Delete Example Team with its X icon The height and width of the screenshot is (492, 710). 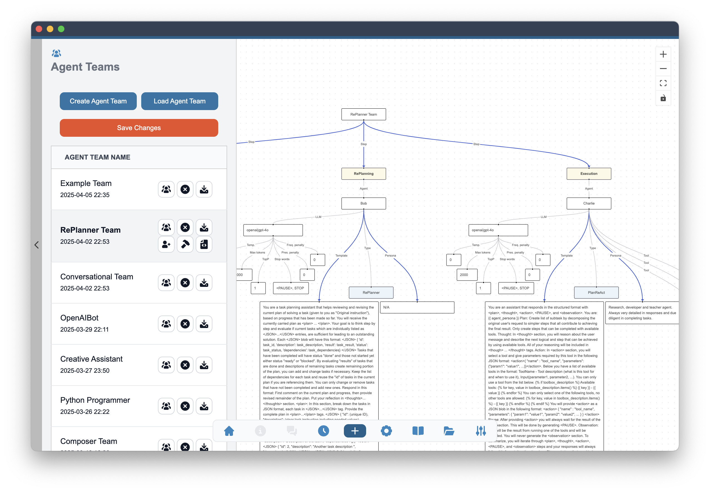pyautogui.click(x=185, y=189)
